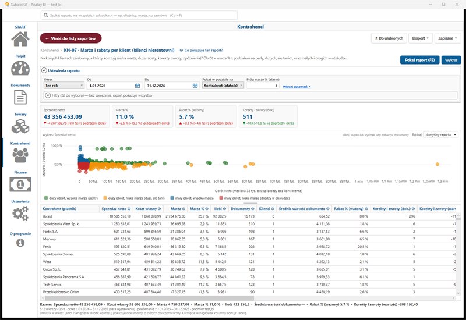466x320 pixels.
Task: Click the Co pokazuje ten raport help link
Action: coord(201,51)
